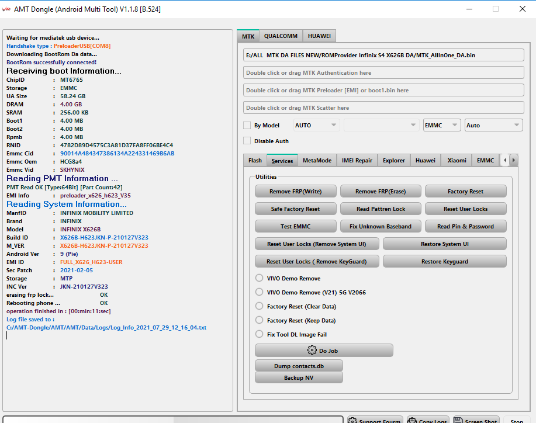Viewport: 536px width, 423px height.
Task: Open the Huawei sub-tab
Action: (426, 160)
